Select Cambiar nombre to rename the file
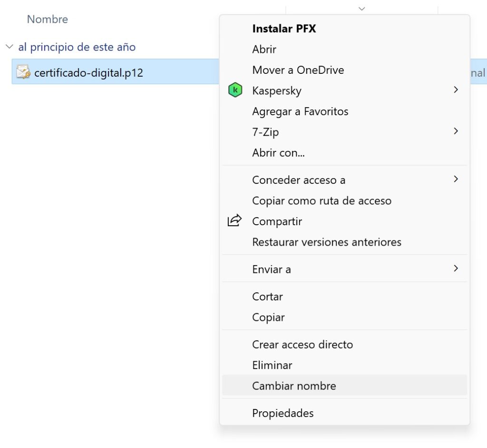Image resolution: width=487 pixels, height=448 pixels. coord(294,386)
